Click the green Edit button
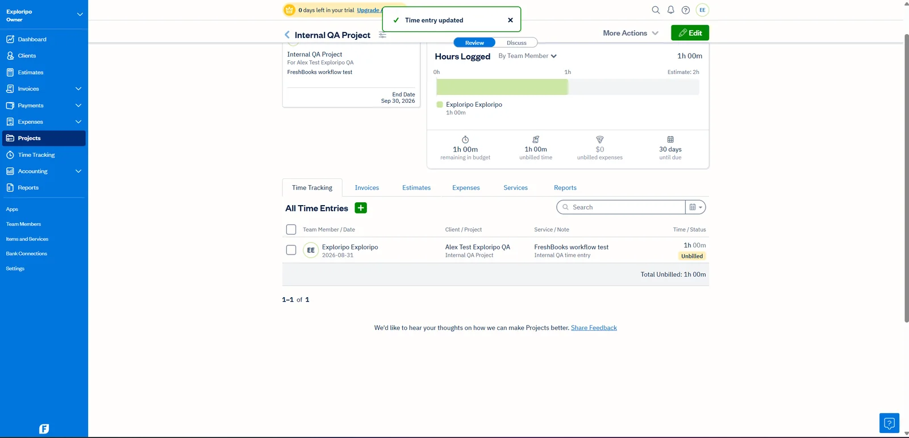Image resolution: width=909 pixels, height=438 pixels. point(690,33)
